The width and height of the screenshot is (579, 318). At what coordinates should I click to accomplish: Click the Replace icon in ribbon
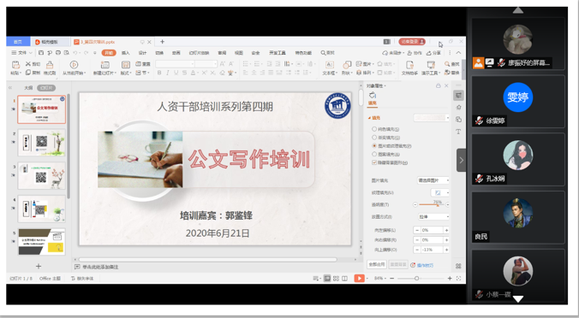click(x=447, y=73)
